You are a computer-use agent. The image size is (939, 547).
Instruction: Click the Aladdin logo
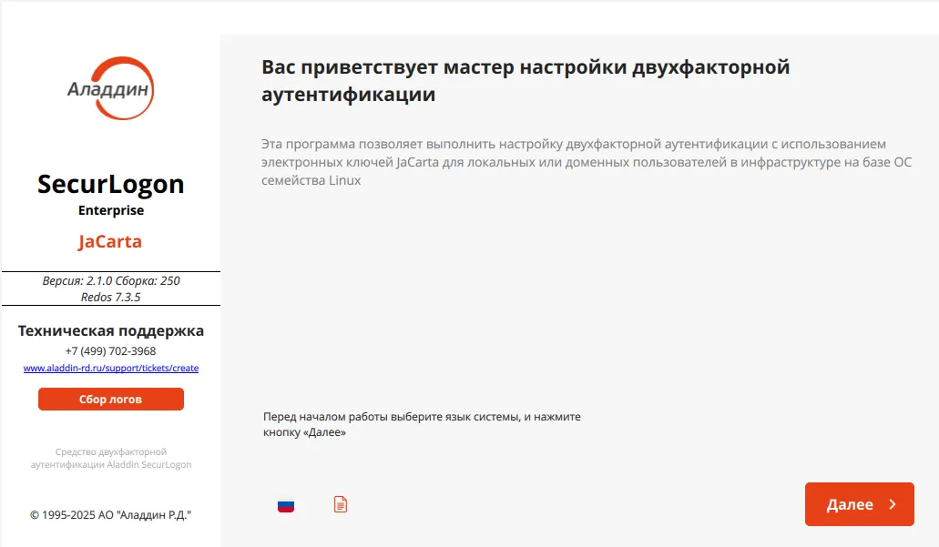(x=111, y=88)
